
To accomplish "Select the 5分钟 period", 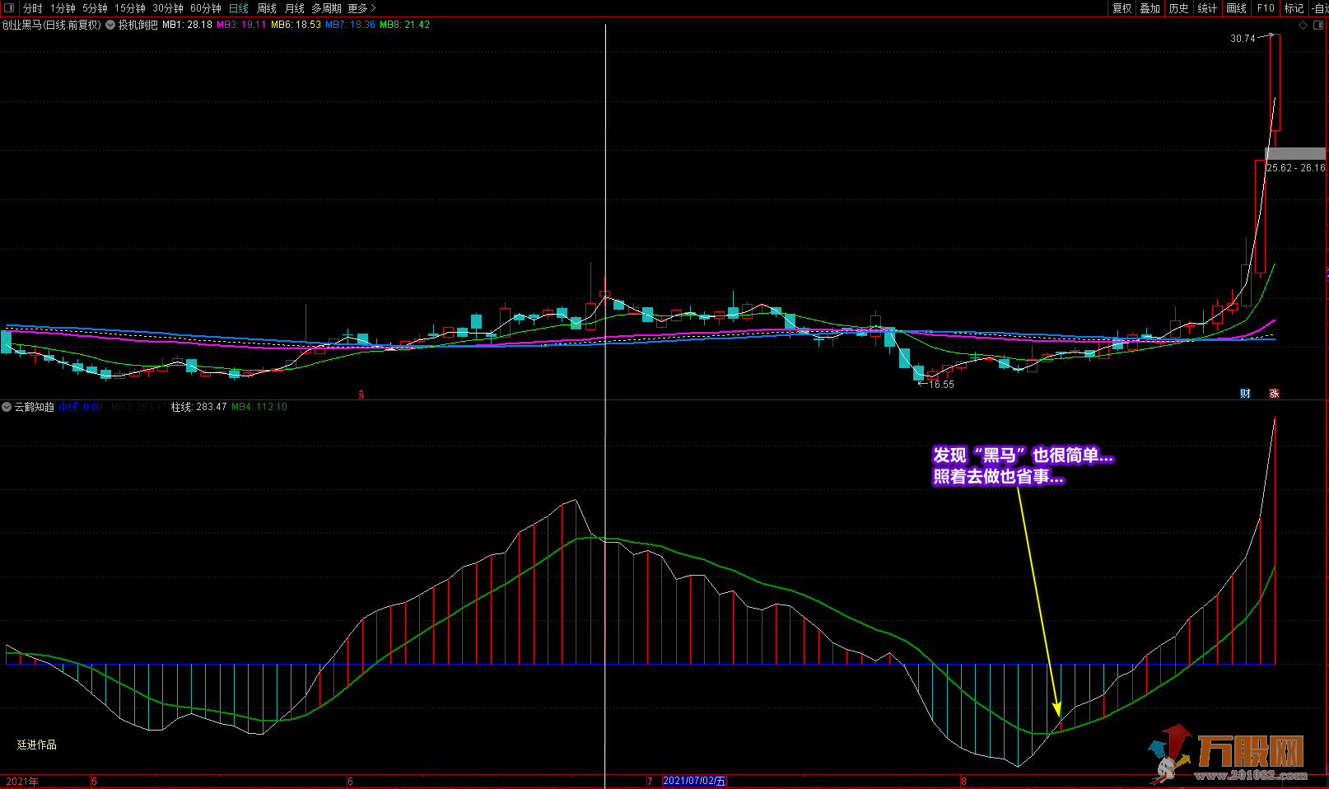I will [95, 8].
